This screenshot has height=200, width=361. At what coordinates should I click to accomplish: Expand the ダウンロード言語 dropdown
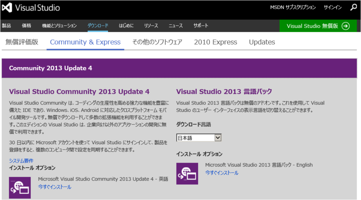click(x=199, y=138)
